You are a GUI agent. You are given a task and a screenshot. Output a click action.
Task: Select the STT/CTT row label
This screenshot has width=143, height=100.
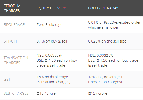tap(11, 41)
